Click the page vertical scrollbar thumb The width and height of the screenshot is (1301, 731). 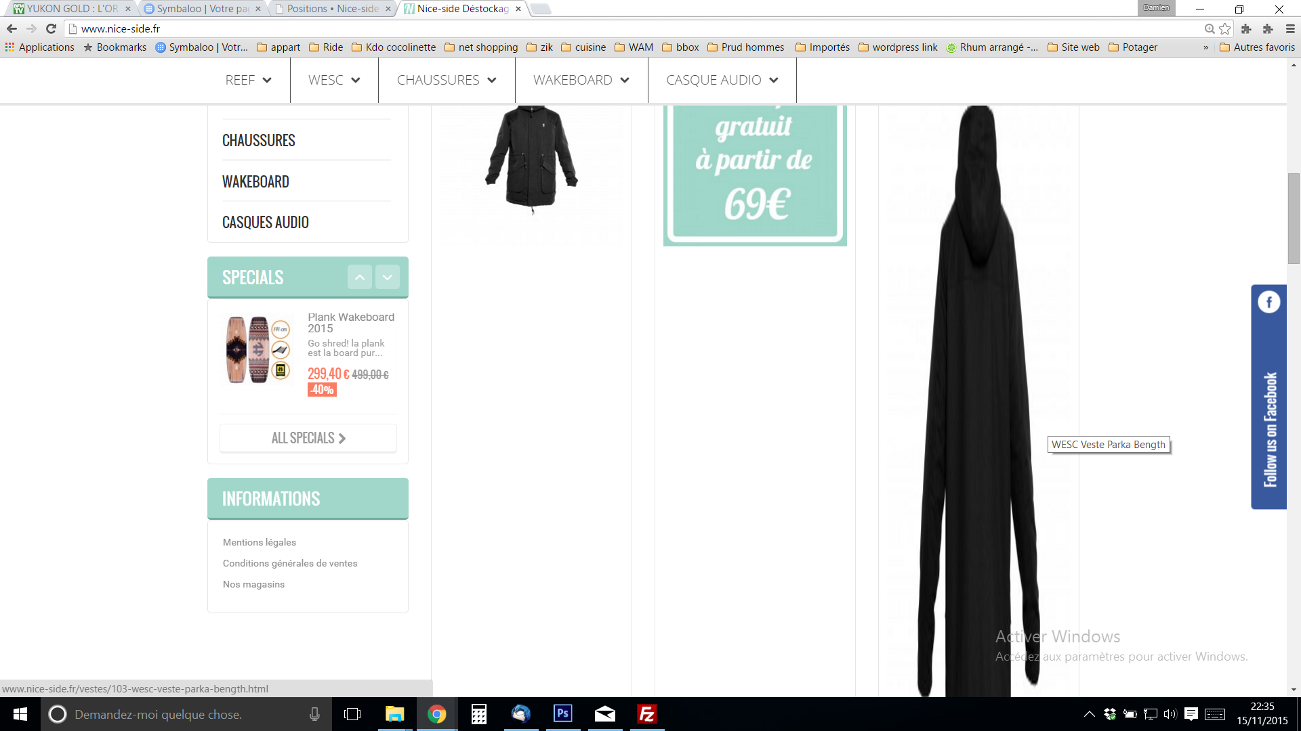click(1294, 219)
